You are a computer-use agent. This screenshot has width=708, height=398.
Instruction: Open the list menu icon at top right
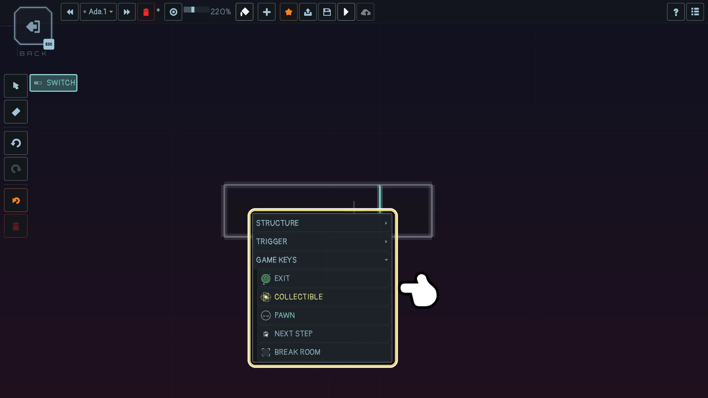click(695, 12)
